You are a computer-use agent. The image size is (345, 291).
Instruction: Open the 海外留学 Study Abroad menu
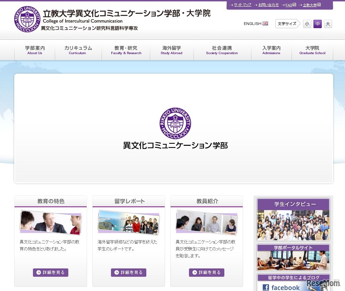click(x=172, y=51)
